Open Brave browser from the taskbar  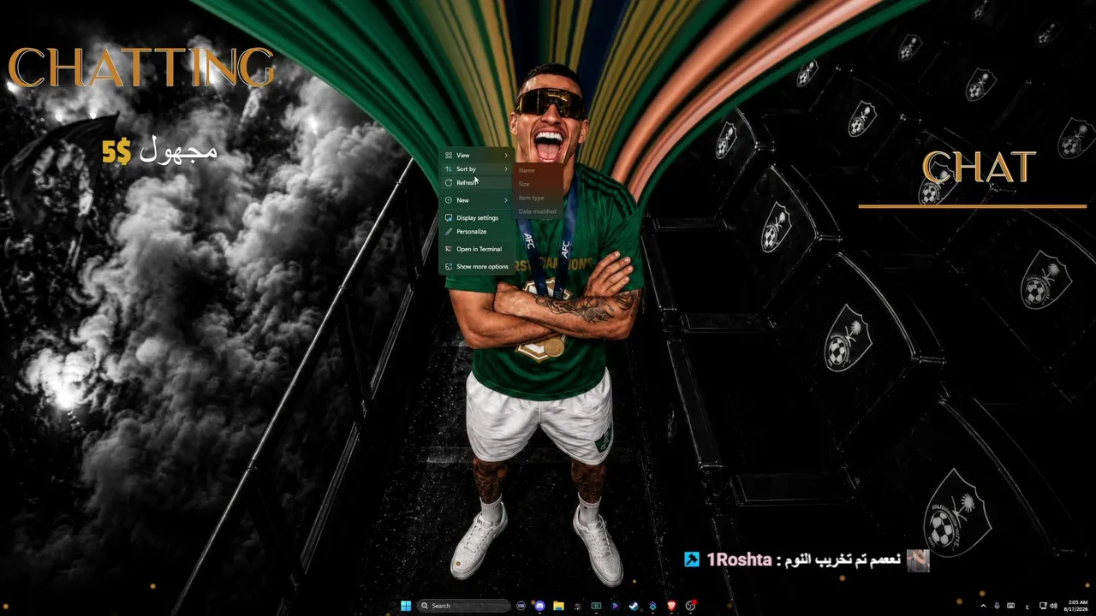tap(671, 606)
